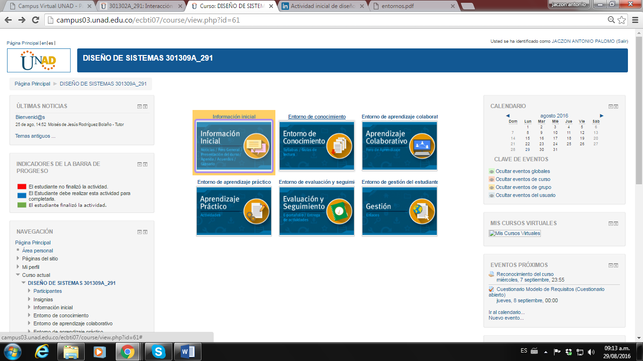Expand Información inicial in the navigation tree

click(x=30, y=307)
